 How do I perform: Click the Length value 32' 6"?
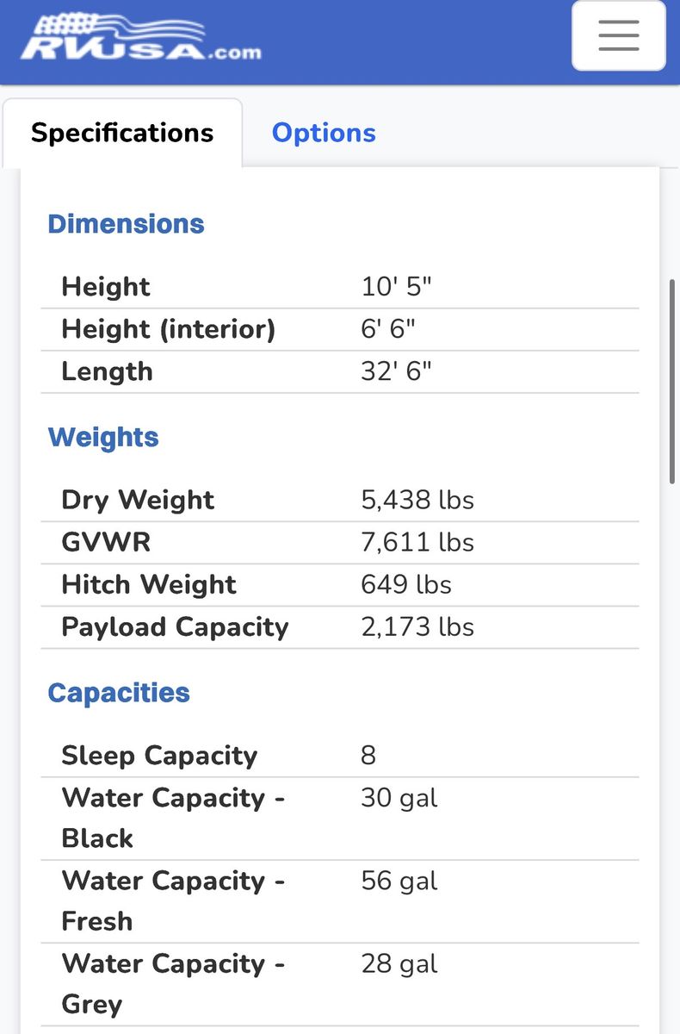coord(396,371)
